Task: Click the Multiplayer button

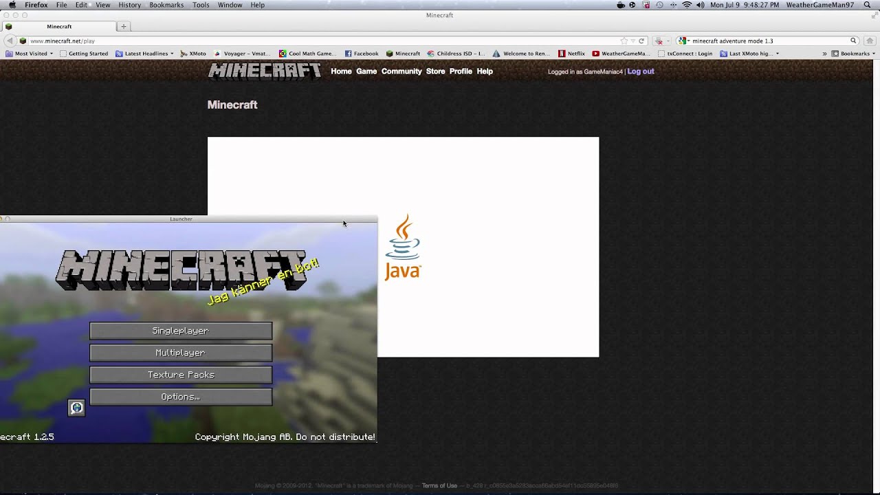Action: 181,353
